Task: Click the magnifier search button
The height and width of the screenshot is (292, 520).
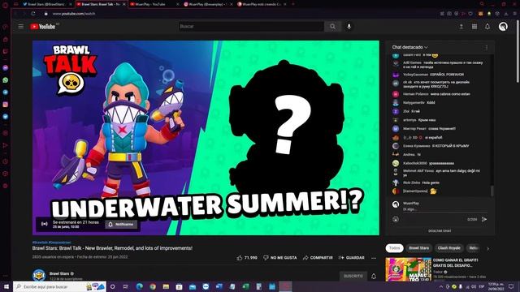Action: point(332,27)
